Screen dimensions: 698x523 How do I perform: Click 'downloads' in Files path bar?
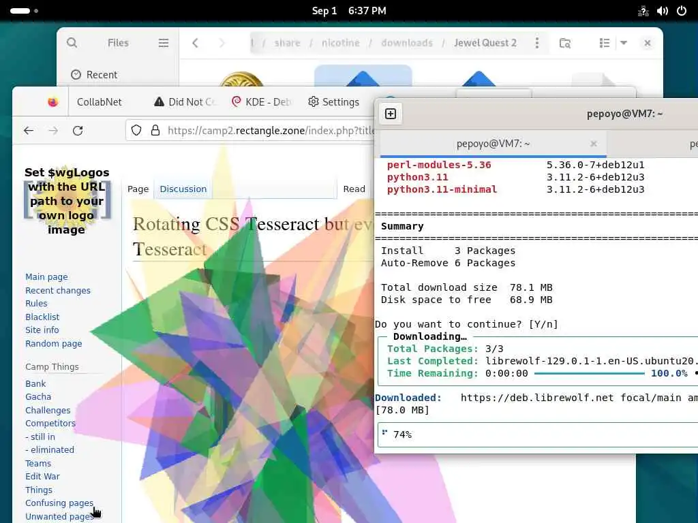(407, 43)
